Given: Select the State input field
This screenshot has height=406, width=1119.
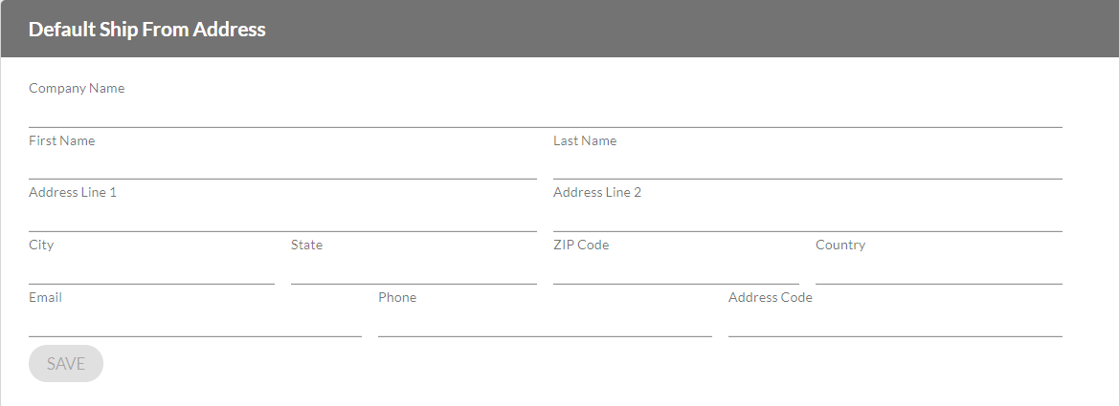Looking at the screenshot, I should [x=414, y=271].
